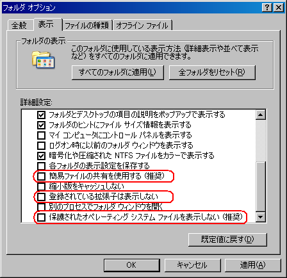
Task: Click the scrollbar down arrow
Action: point(261,217)
